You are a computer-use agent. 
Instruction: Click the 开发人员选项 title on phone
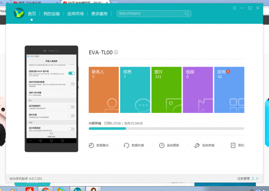tap(51, 61)
